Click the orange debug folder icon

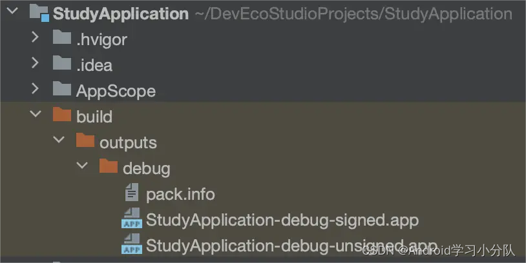pos(108,168)
